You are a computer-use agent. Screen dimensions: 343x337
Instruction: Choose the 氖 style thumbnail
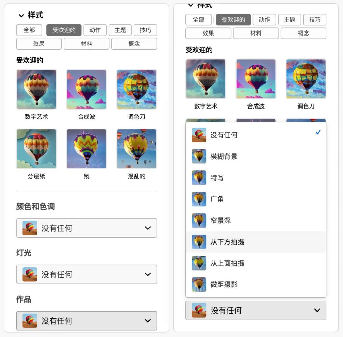coord(86,149)
